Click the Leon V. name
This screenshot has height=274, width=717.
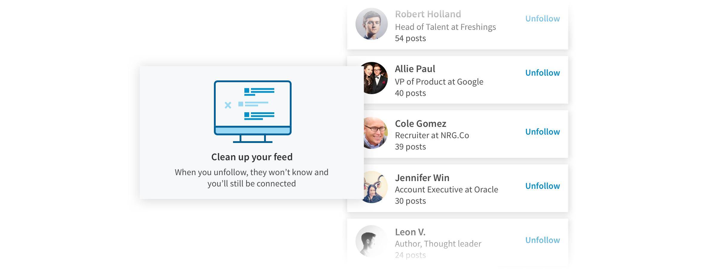tap(410, 232)
